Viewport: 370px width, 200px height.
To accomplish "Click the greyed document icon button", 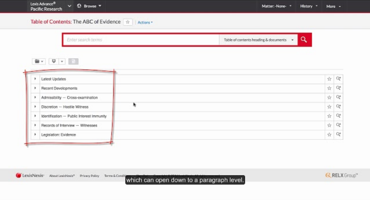I will coord(73,61).
